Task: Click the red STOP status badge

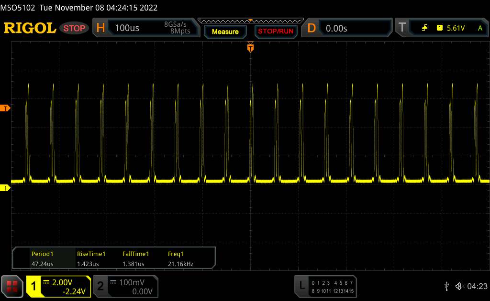Action: point(75,28)
